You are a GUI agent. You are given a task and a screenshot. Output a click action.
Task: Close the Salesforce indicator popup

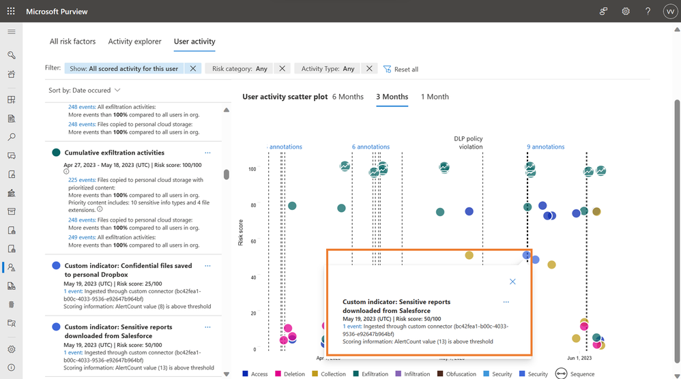pos(512,282)
